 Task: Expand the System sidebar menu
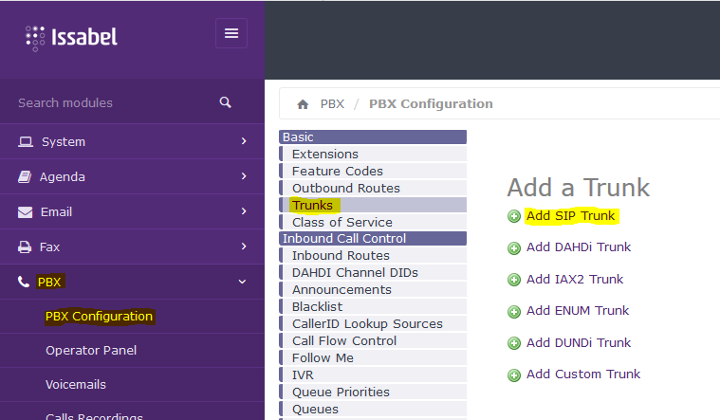click(132, 141)
